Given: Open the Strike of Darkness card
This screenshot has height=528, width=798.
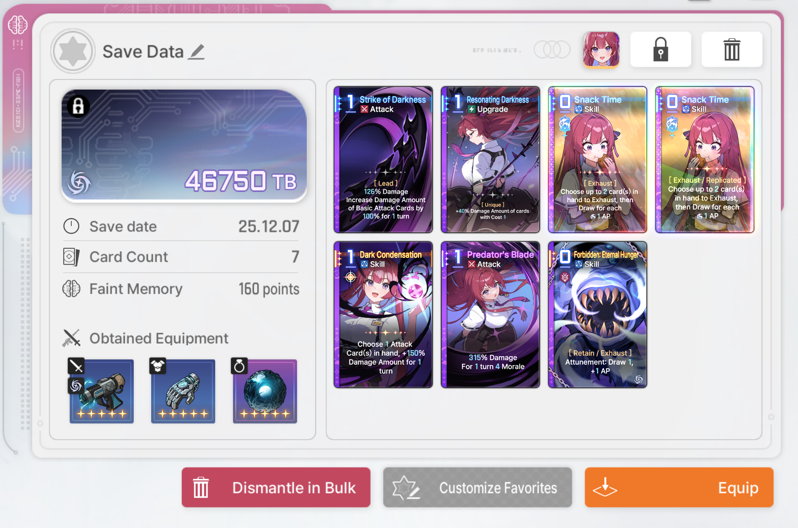Looking at the screenshot, I should [x=383, y=160].
